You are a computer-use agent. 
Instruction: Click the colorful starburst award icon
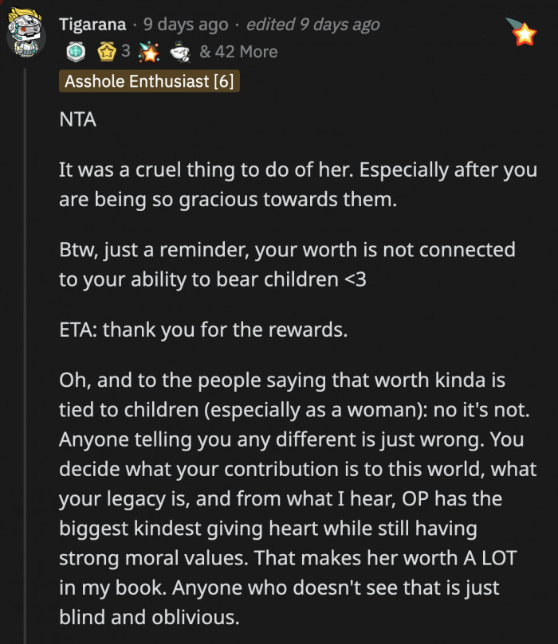(150, 52)
